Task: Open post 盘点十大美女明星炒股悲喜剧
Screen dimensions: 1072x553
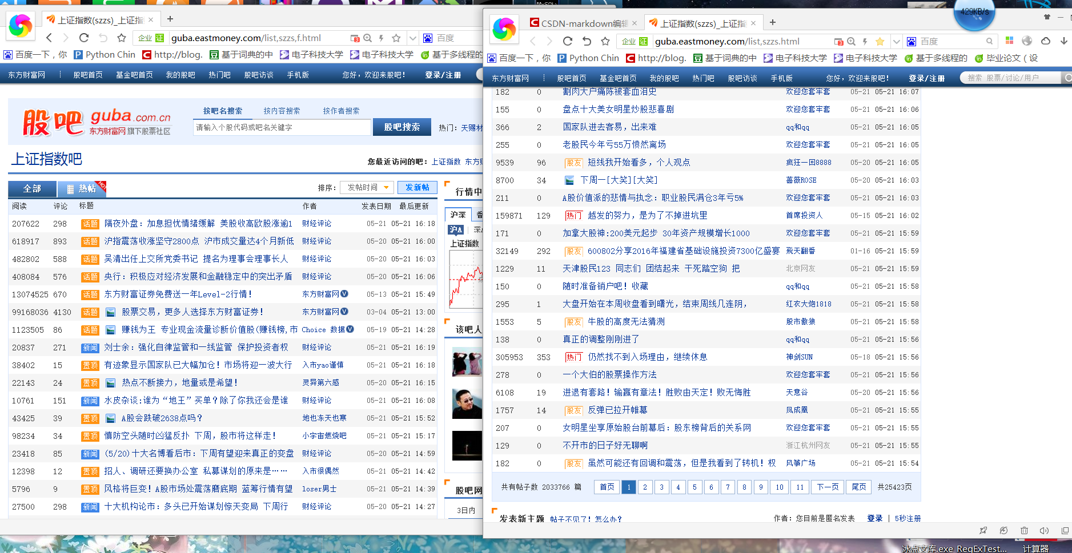Action: (618, 109)
